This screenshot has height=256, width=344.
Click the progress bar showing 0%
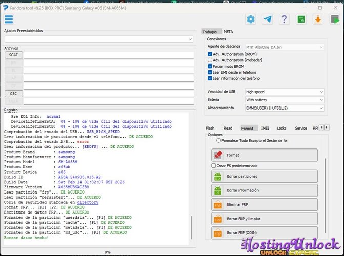click(108, 252)
